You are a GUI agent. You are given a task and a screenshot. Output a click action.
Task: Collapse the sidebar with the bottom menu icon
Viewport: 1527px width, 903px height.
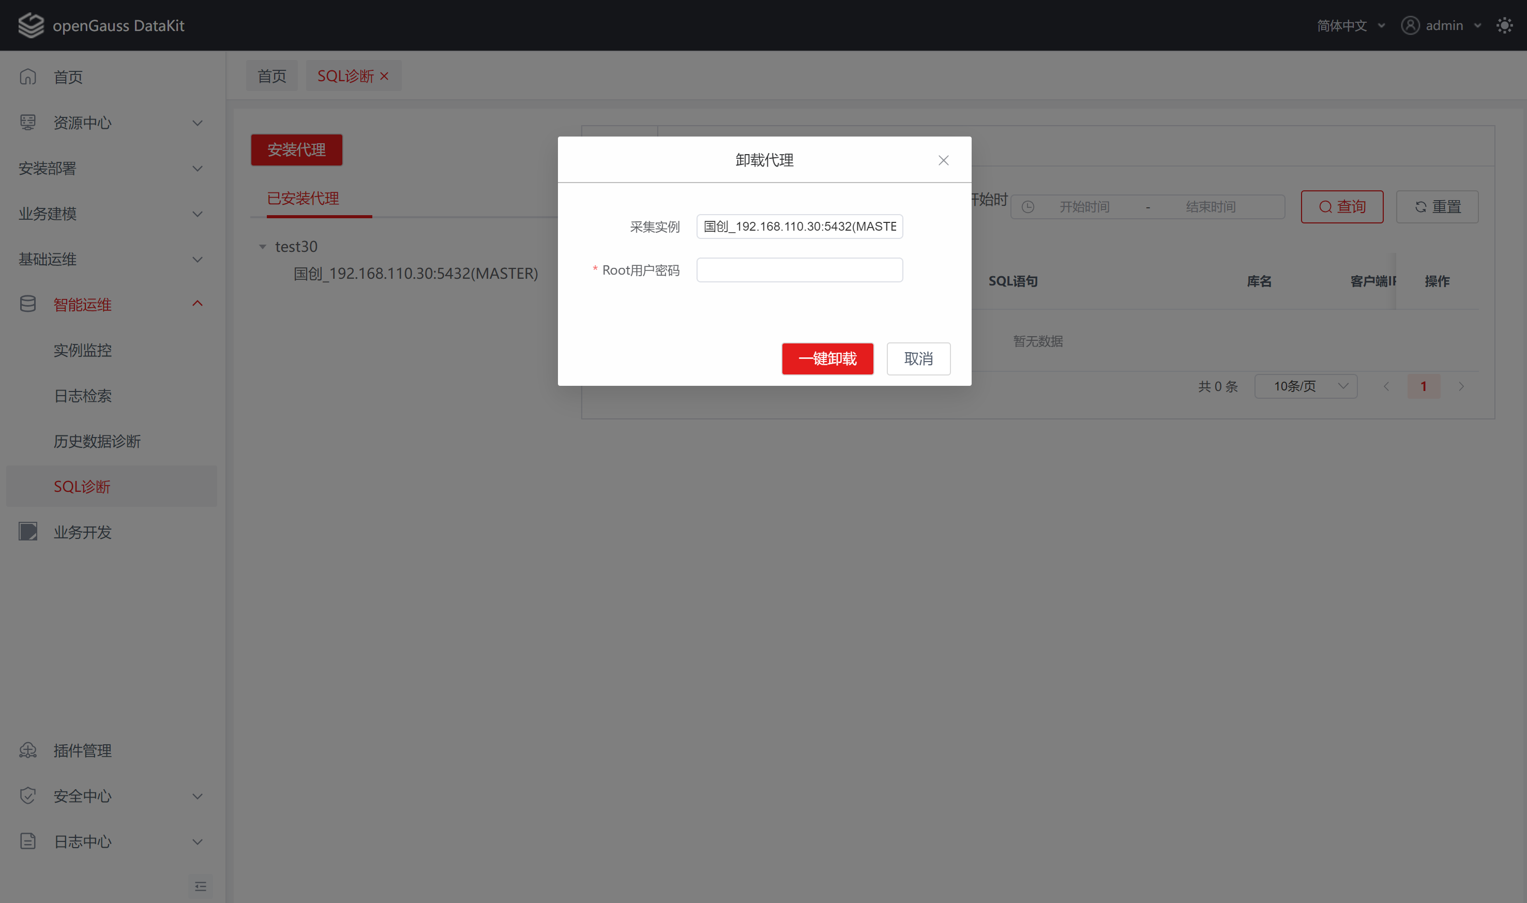click(x=200, y=886)
